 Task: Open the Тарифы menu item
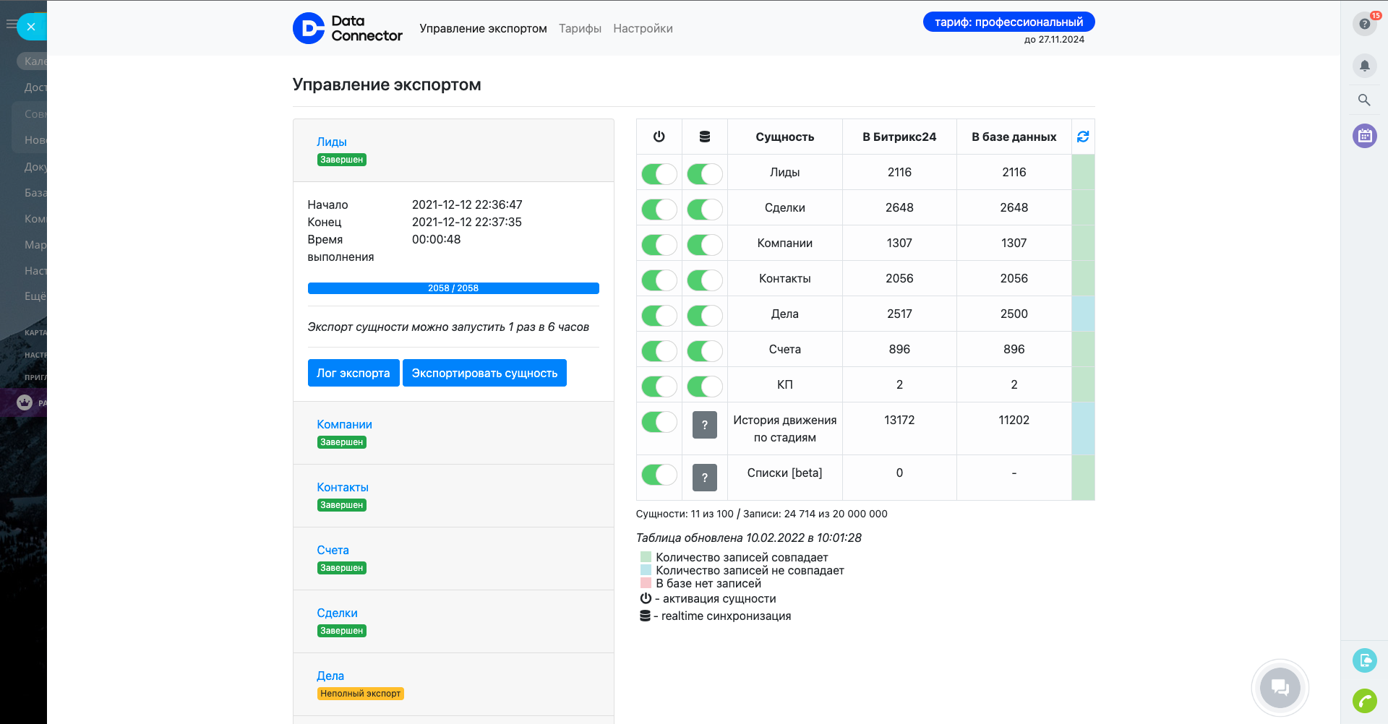point(580,28)
